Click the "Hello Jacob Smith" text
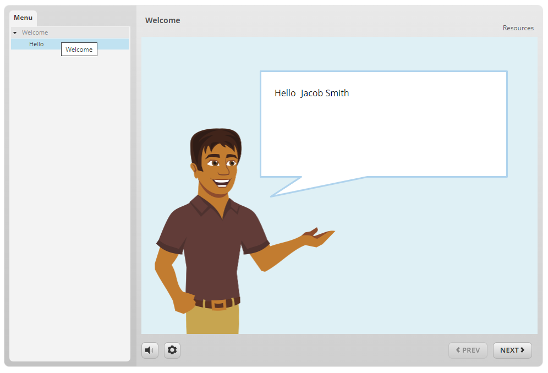This screenshot has width=548, height=373. [x=311, y=94]
